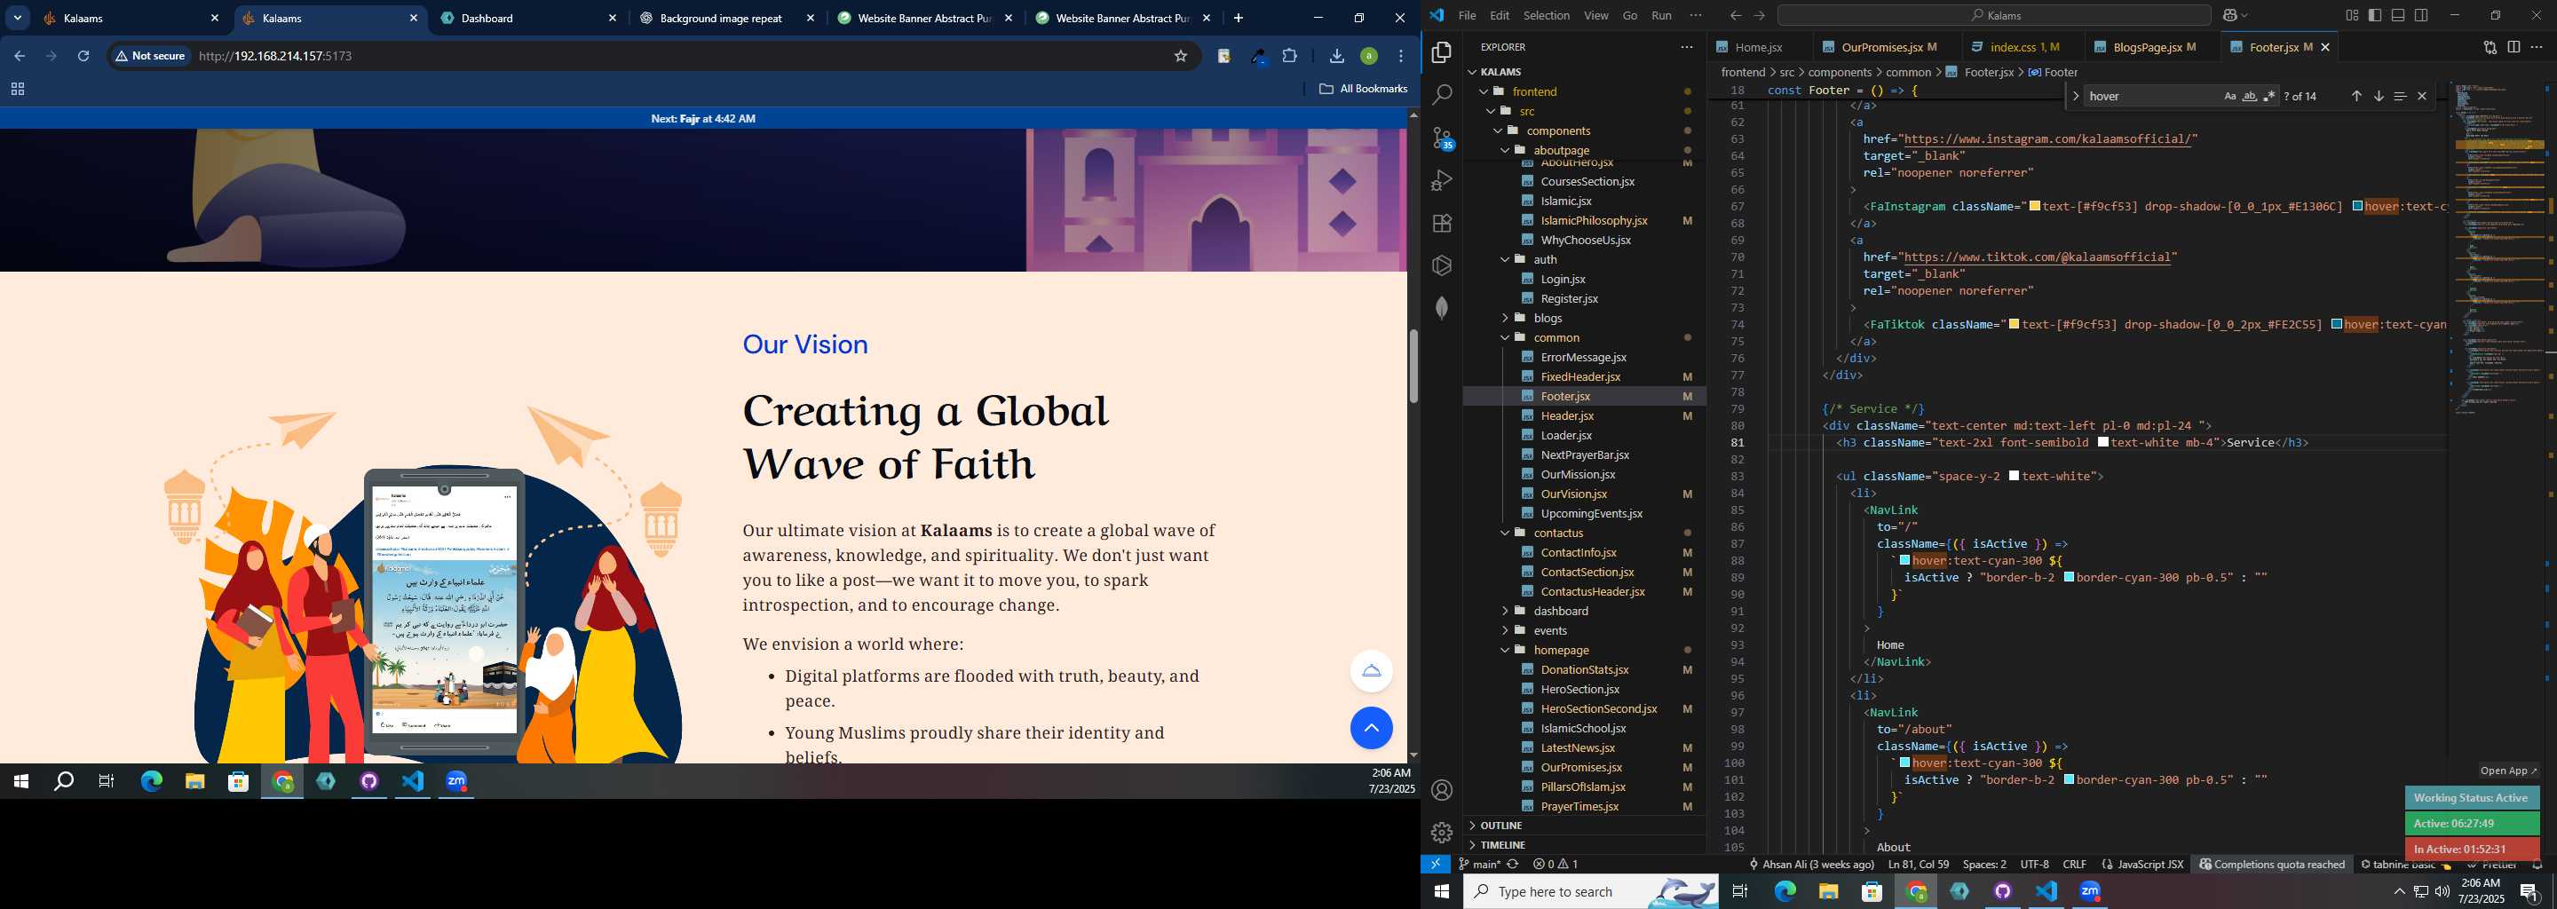Click Find in Selection icon
The image size is (2557, 909).
click(x=2400, y=96)
